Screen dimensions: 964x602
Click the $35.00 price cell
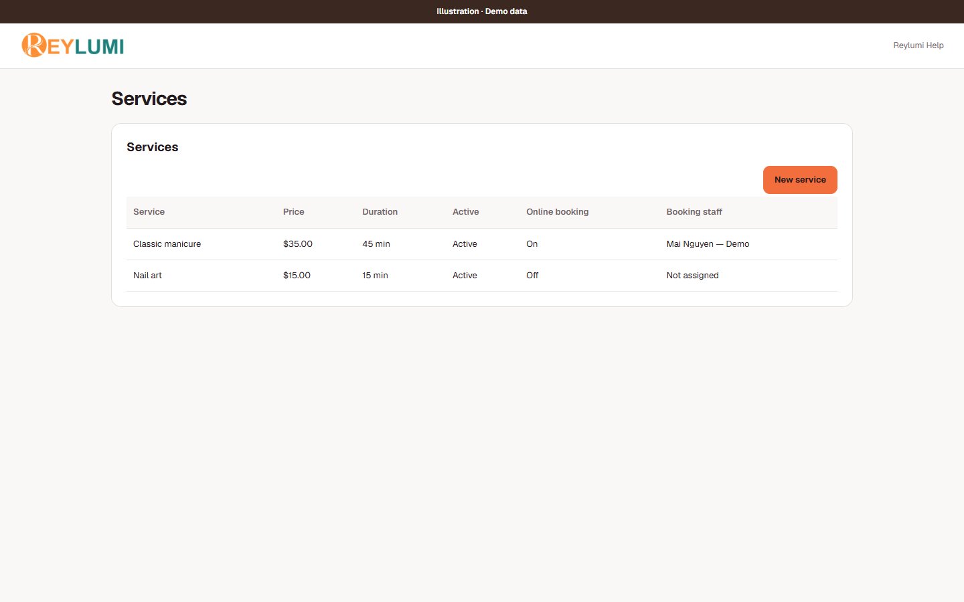(297, 244)
